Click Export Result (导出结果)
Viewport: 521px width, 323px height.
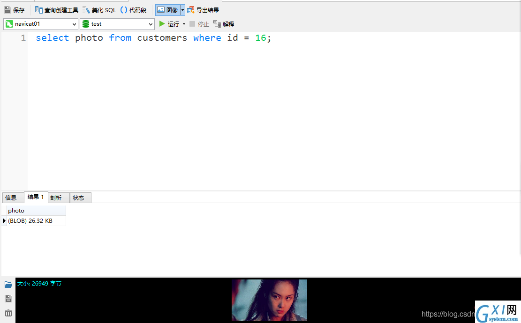coord(203,10)
